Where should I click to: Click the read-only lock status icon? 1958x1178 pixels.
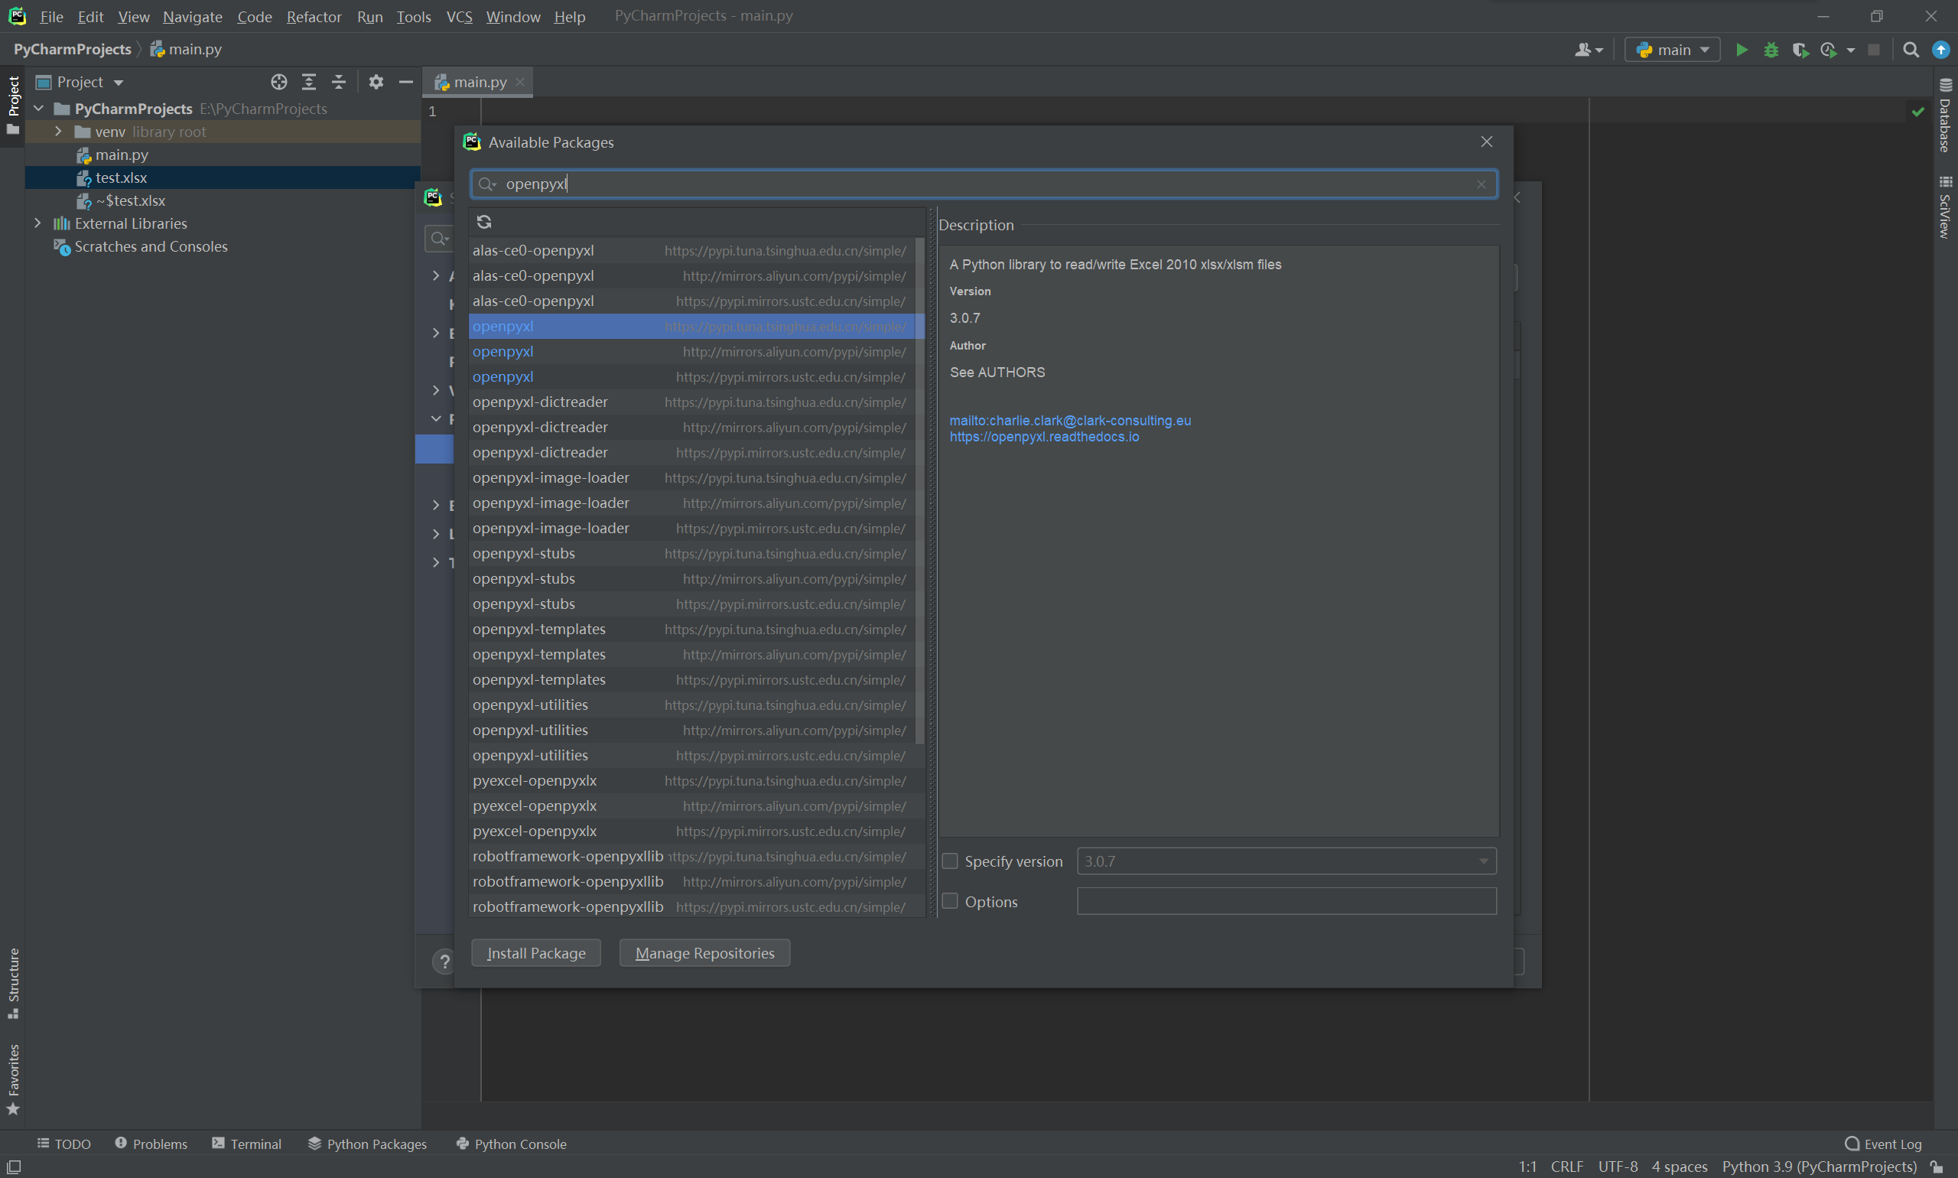click(x=1937, y=1167)
